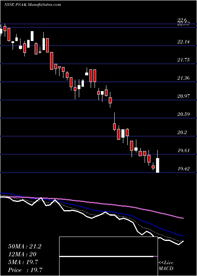The height and width of the screenshot is (276, 197).
Task: Select the 21.75 price level label
Action: pyautogui.click(x=184, y=60)
